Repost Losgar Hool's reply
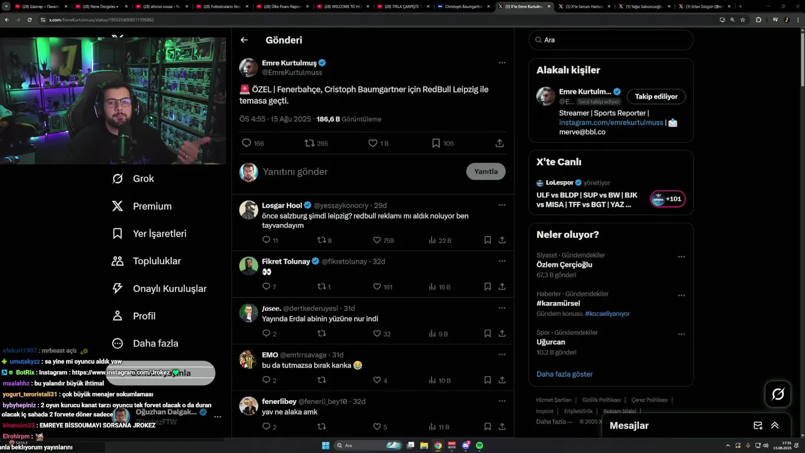The width and height of the screenshot is (805, 453). coord(321,240)
